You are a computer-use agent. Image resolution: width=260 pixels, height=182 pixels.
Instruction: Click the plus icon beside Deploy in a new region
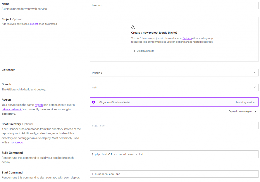coord(255,112)
